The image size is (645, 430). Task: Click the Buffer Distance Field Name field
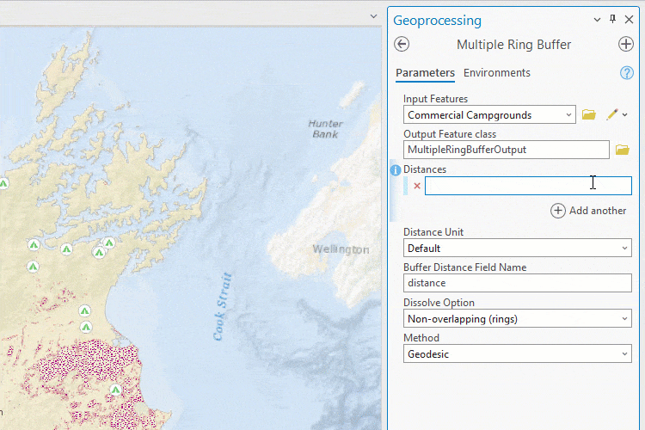pyautogui.click(x=517, y=283)
